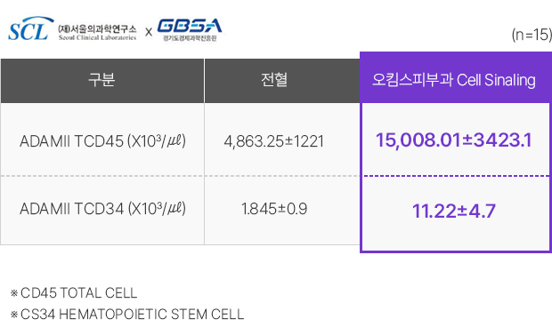Click the SCL logo
552x327 pixels.
[x=31, y=28]
